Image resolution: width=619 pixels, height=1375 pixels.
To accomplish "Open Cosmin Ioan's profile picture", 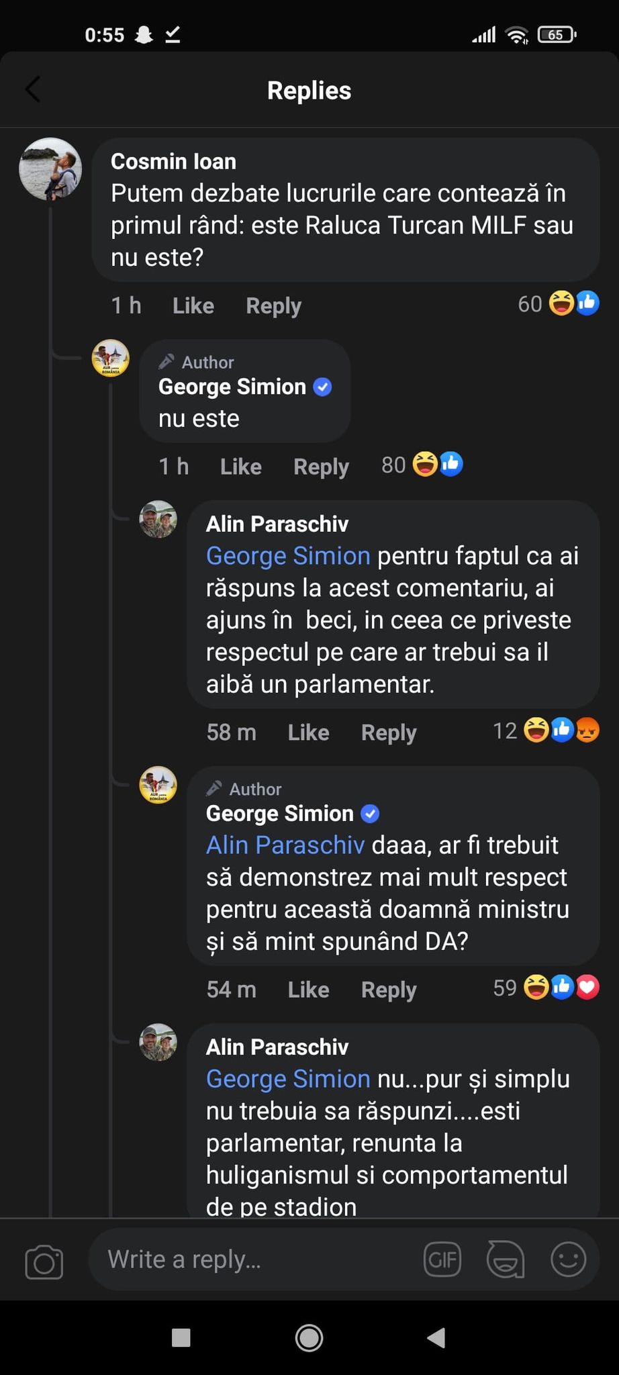I will coord(50,169).
